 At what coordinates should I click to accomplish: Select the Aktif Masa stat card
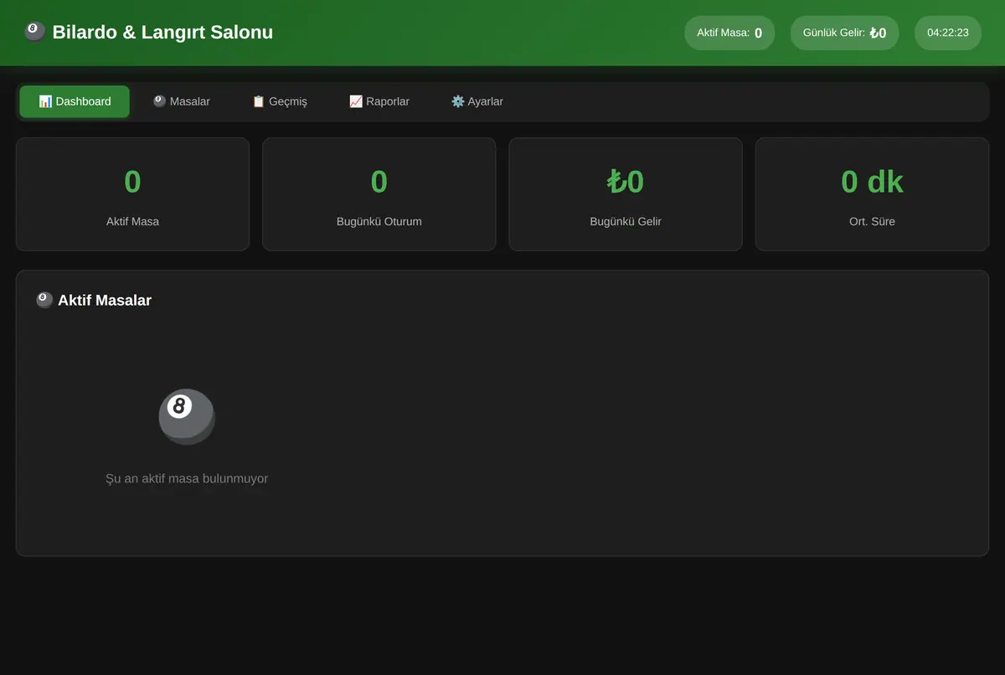click(x=132, y=194)
